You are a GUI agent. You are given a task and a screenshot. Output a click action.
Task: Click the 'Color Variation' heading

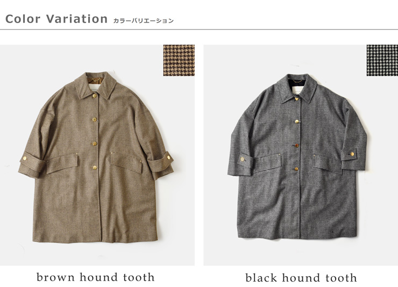(56, 19)
